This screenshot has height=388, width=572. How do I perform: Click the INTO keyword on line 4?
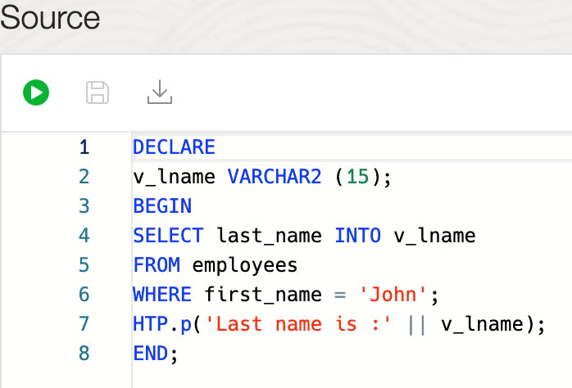coord(357,236)
